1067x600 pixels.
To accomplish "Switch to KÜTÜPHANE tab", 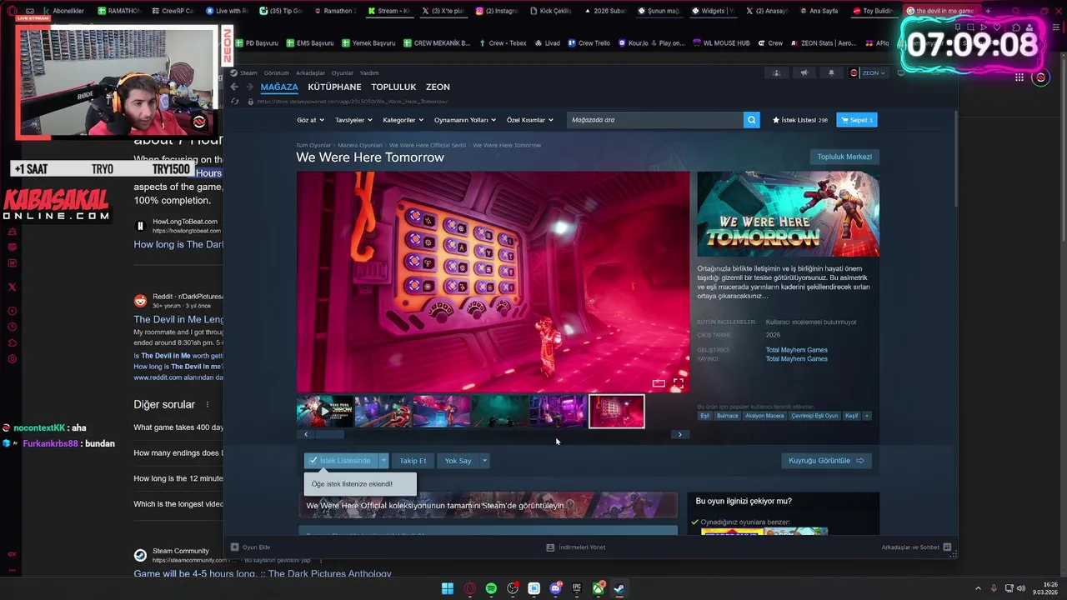I will 334,87.
